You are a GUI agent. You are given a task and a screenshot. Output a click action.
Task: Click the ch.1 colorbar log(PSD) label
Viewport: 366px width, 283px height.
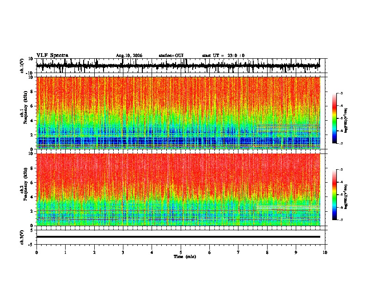click(x=346, y=121)
